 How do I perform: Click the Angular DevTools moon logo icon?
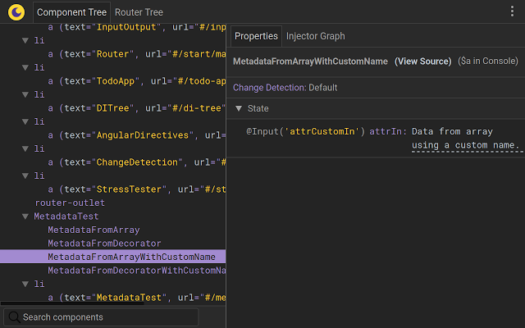pos(16,11)
